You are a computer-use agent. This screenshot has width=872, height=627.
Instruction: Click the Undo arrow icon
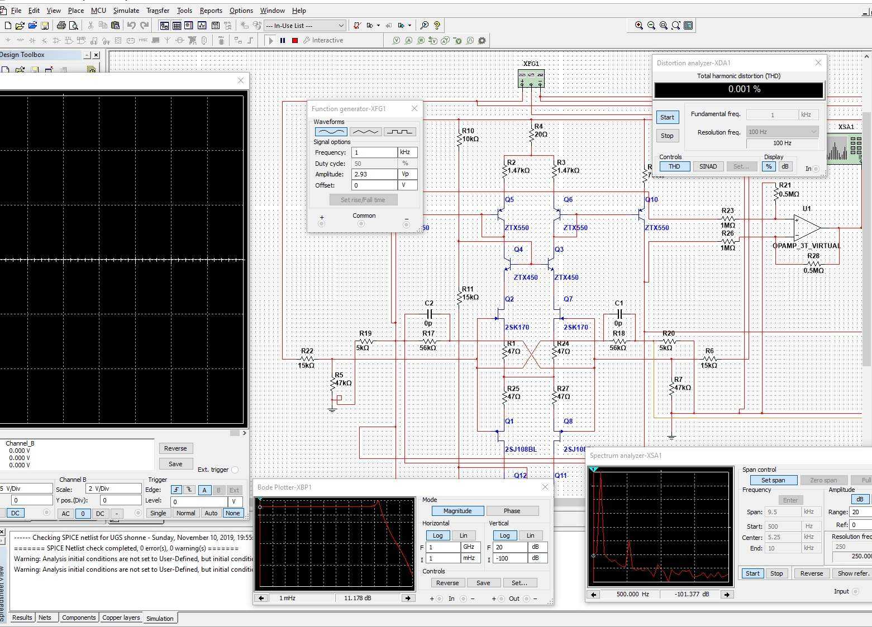click(x=131, y=26)
